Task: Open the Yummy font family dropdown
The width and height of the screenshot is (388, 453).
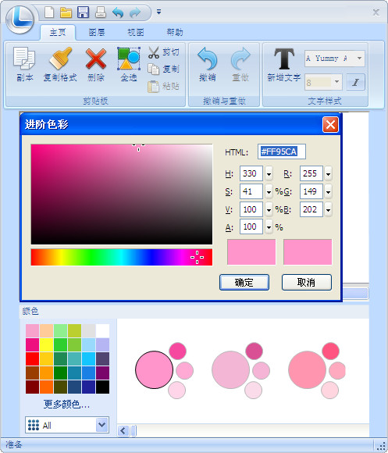Action: point(359,59)
